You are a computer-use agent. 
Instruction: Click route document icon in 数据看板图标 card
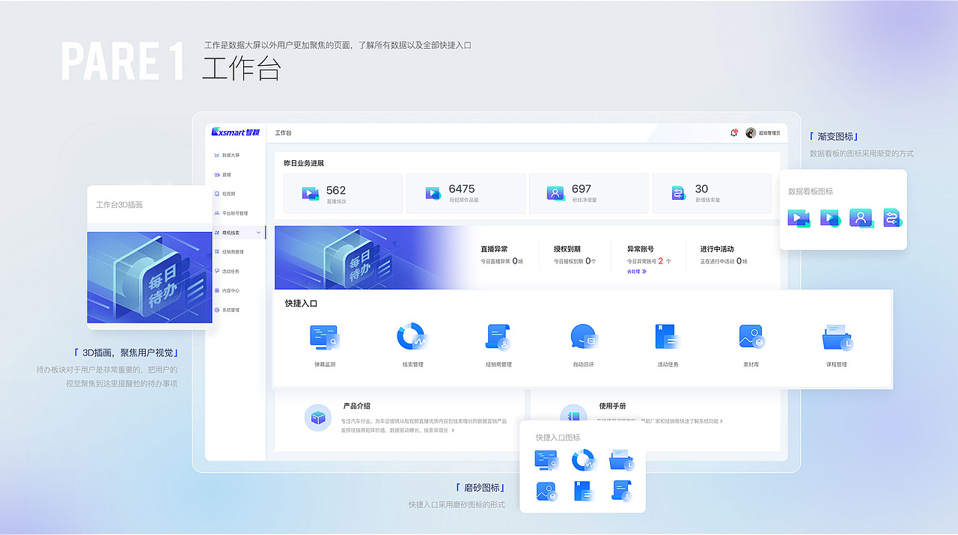892,218
